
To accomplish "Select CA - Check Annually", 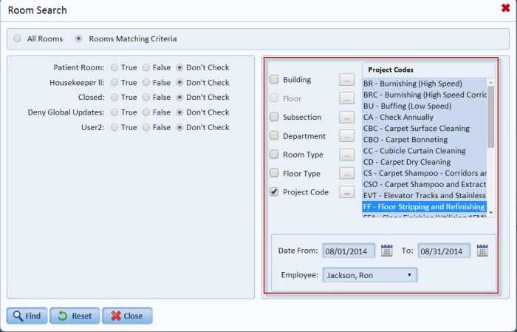I will pos(425,117).
